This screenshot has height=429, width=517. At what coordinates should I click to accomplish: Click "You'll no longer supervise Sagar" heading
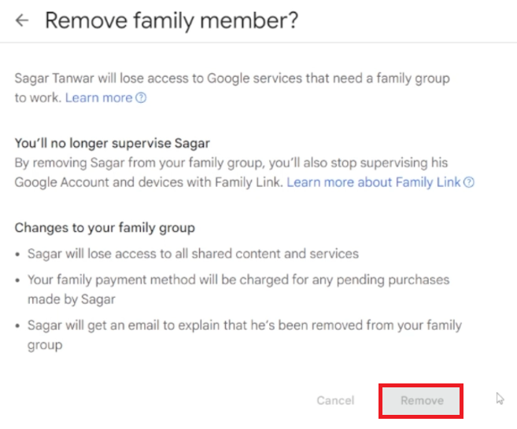pos(113,143)
